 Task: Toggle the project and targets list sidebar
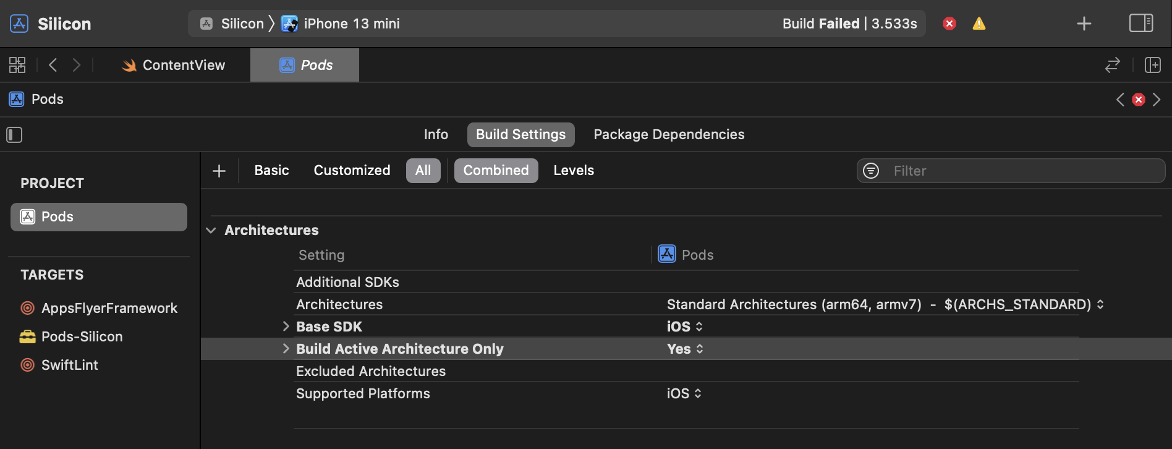[x=14, y=135]
